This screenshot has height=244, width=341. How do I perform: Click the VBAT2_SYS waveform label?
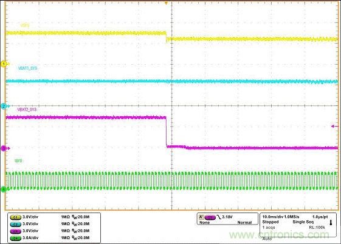point(27,110)
